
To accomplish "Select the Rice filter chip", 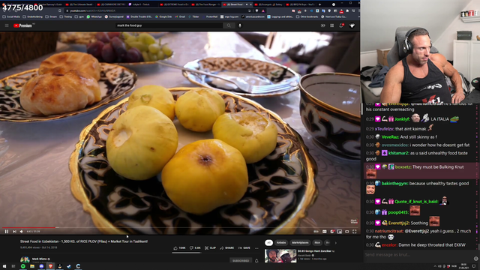I will 317,243.
